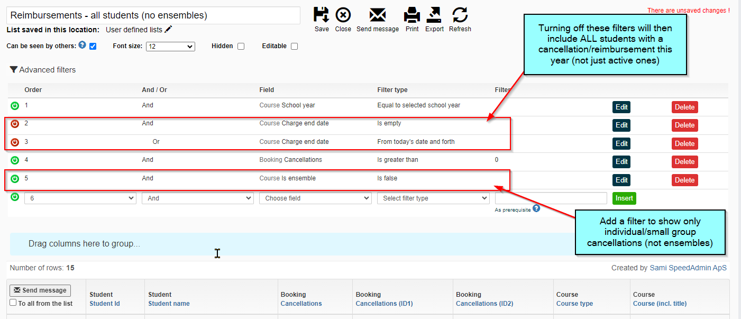Image resolution: width=741 pixels, height=319 pixels.
Task: Click the Print icon
Action: click(412, 15)
